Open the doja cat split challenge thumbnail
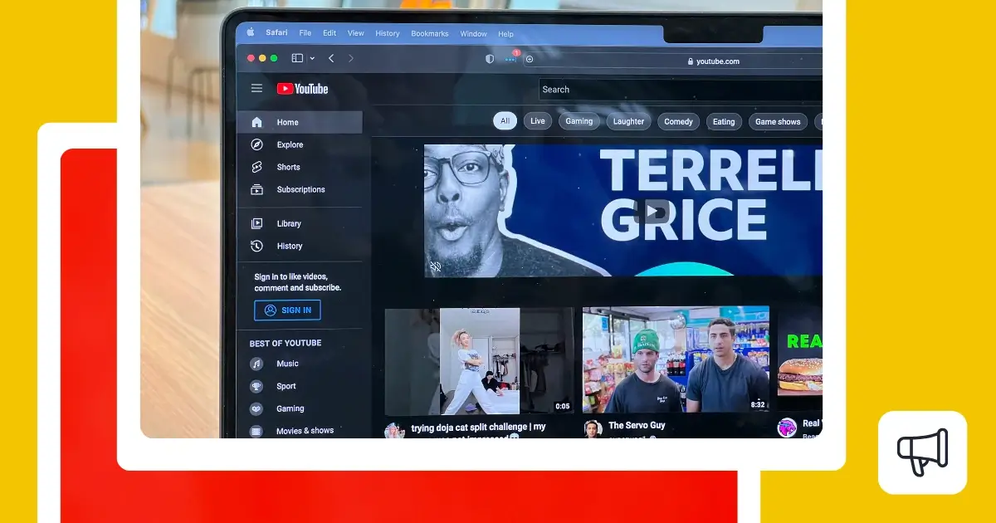The image size is (996, 523). [480, 361]
